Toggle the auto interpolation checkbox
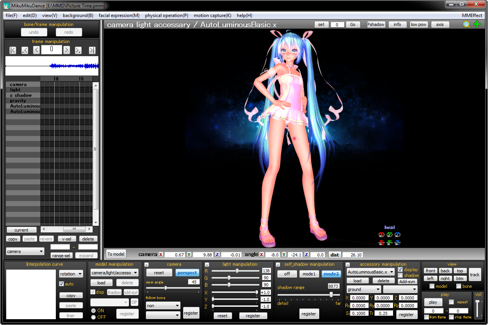The height and width of the screenshot is (325, 488). coord(61,284)
